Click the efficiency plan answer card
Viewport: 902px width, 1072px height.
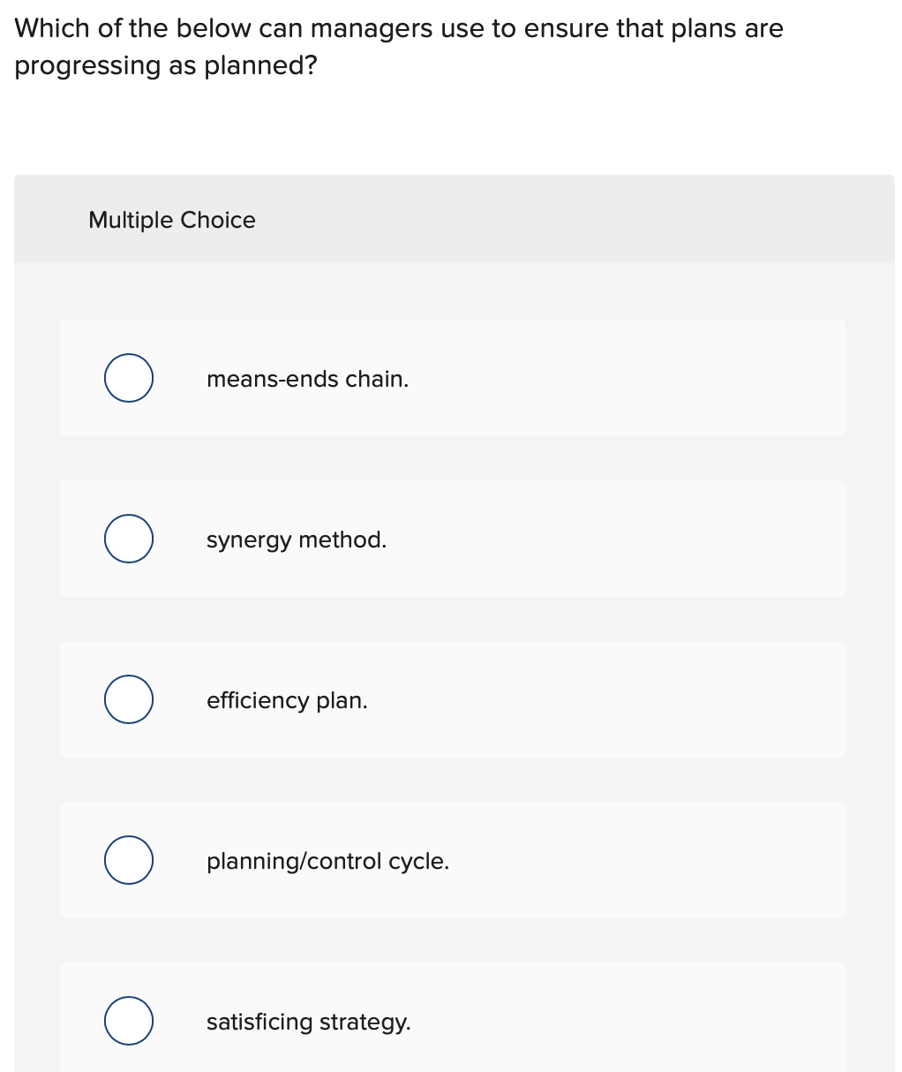452,698
